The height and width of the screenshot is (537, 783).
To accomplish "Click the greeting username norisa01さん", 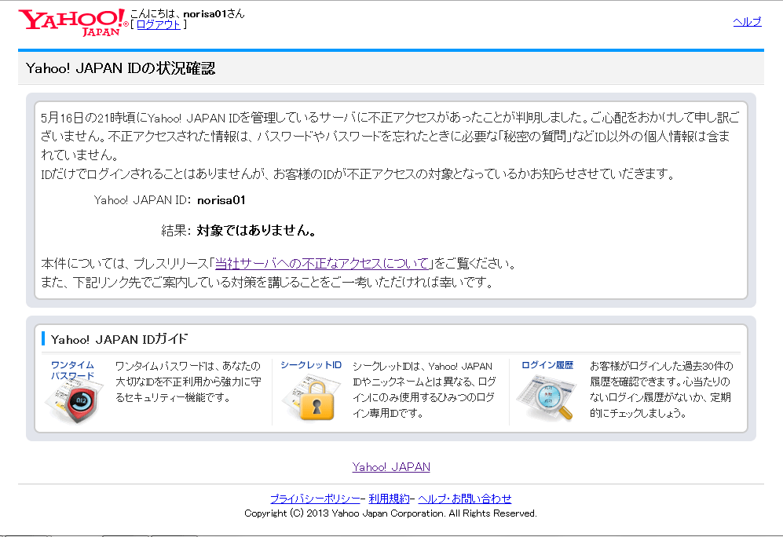I will coord(214,14).
